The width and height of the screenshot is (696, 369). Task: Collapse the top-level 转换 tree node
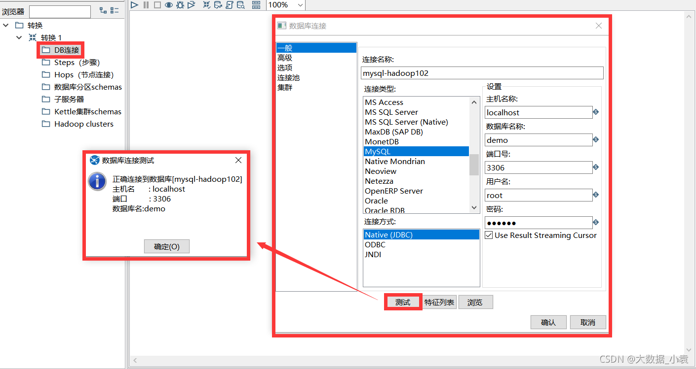tap(6, 25)
